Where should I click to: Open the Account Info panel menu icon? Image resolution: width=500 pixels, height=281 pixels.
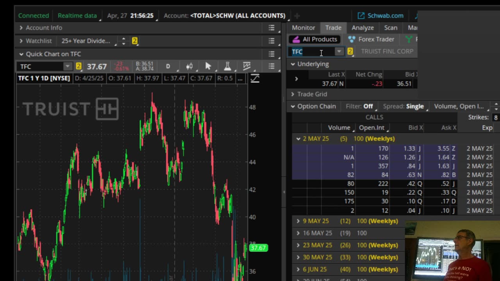pos(271,28)
